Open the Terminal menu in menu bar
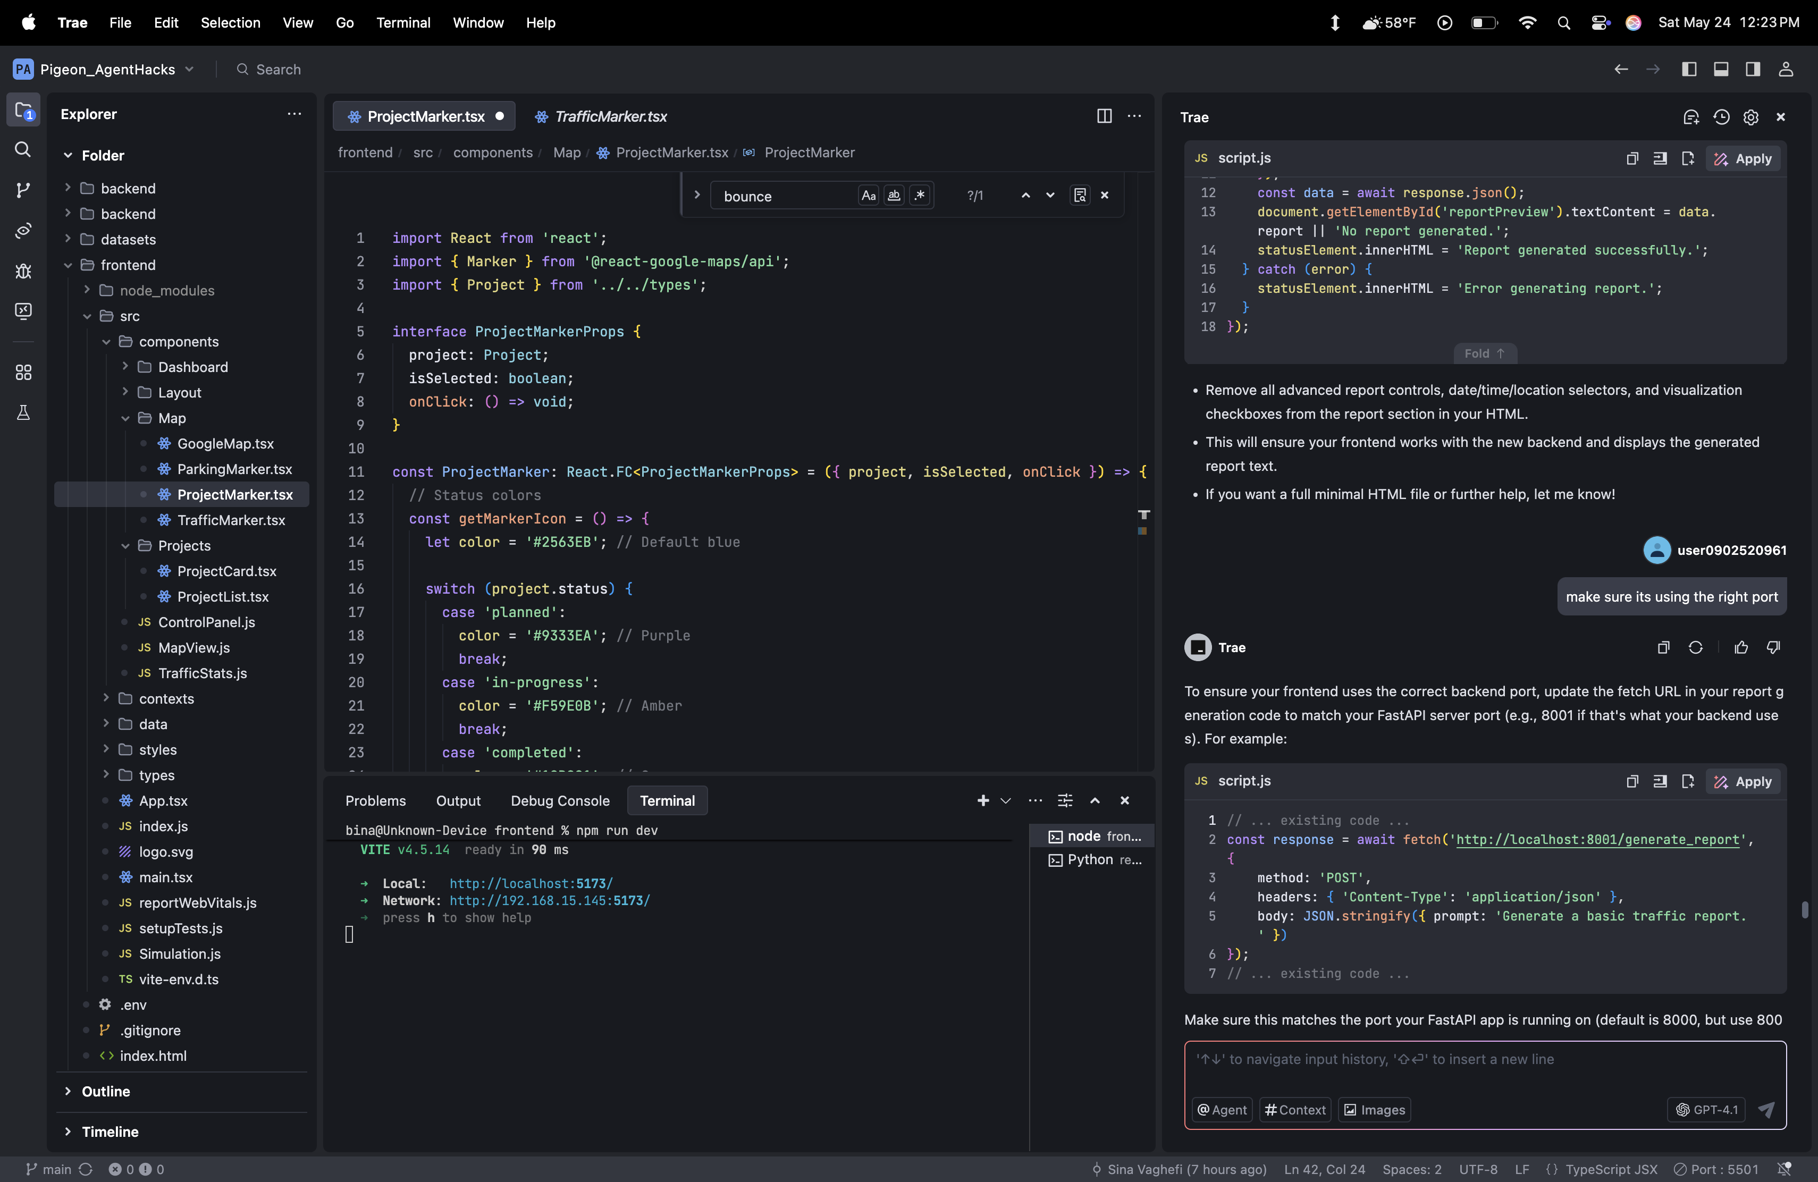 coord(402,23)
